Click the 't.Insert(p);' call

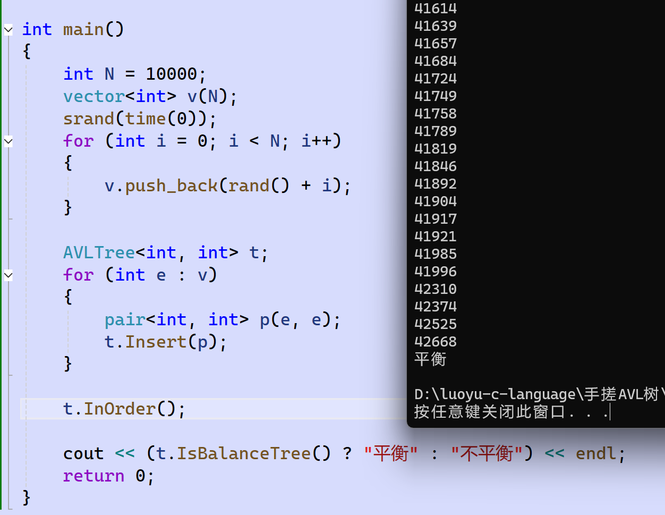pyautogui.click(x=166, y=342)
